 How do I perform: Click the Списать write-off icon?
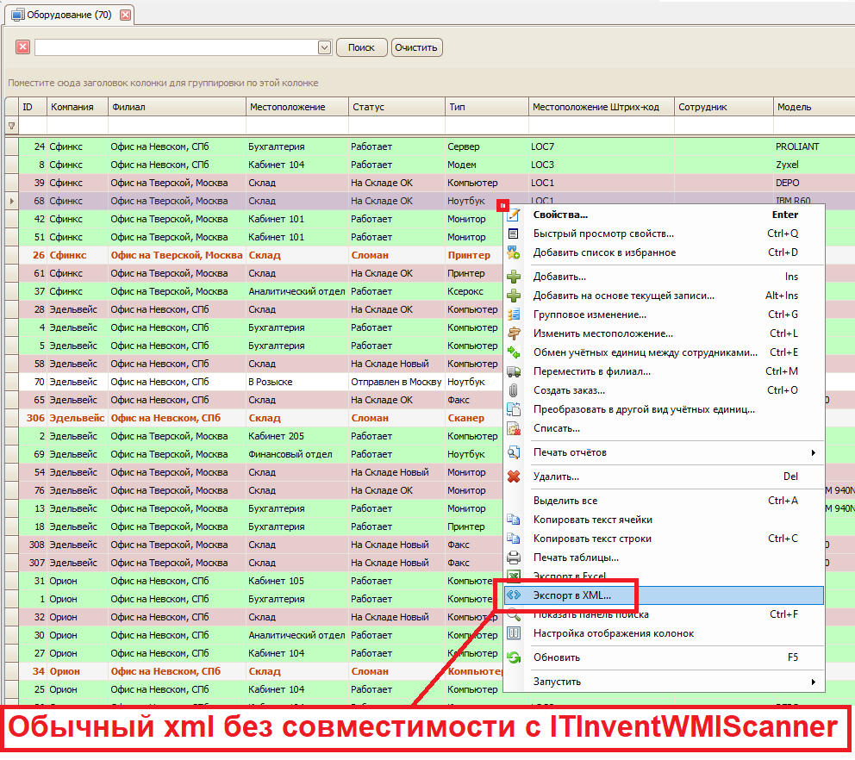(513, 428)
